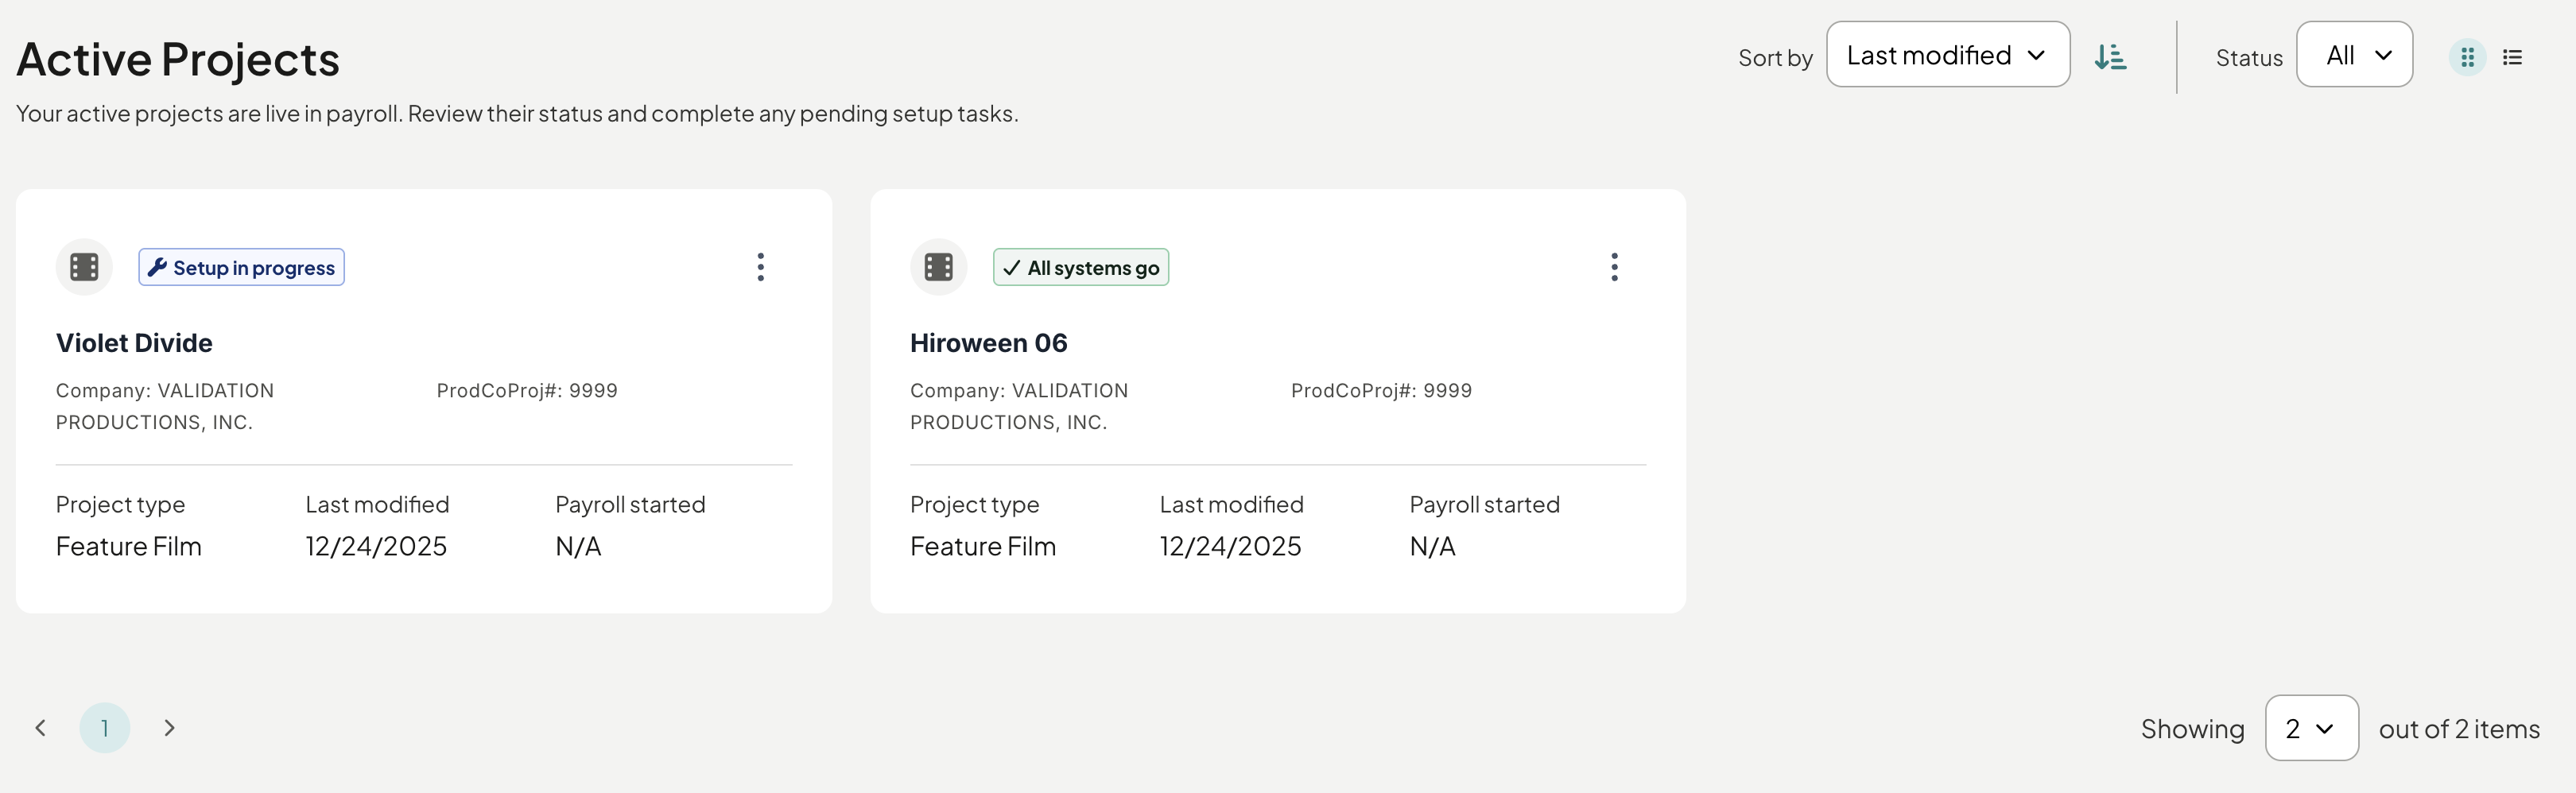The width and height of the screenshot is (2576, 793).
Task: Go to next page arrow
Action: [169, 728]
